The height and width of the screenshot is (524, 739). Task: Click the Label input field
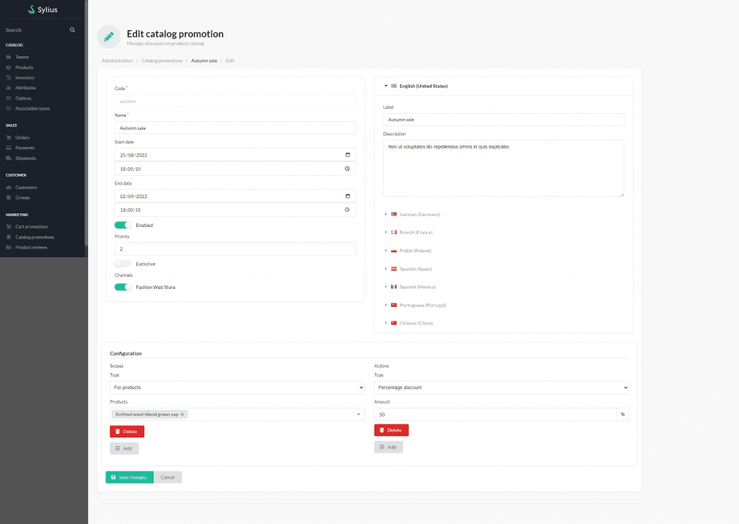pyautogui.click(x=503, y=120)
